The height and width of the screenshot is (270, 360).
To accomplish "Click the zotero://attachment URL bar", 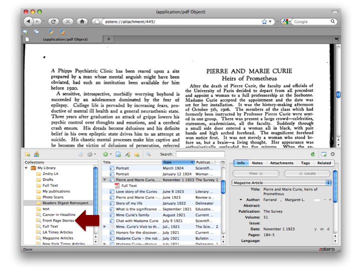I will pyautogui.click(x=182, y=21).
